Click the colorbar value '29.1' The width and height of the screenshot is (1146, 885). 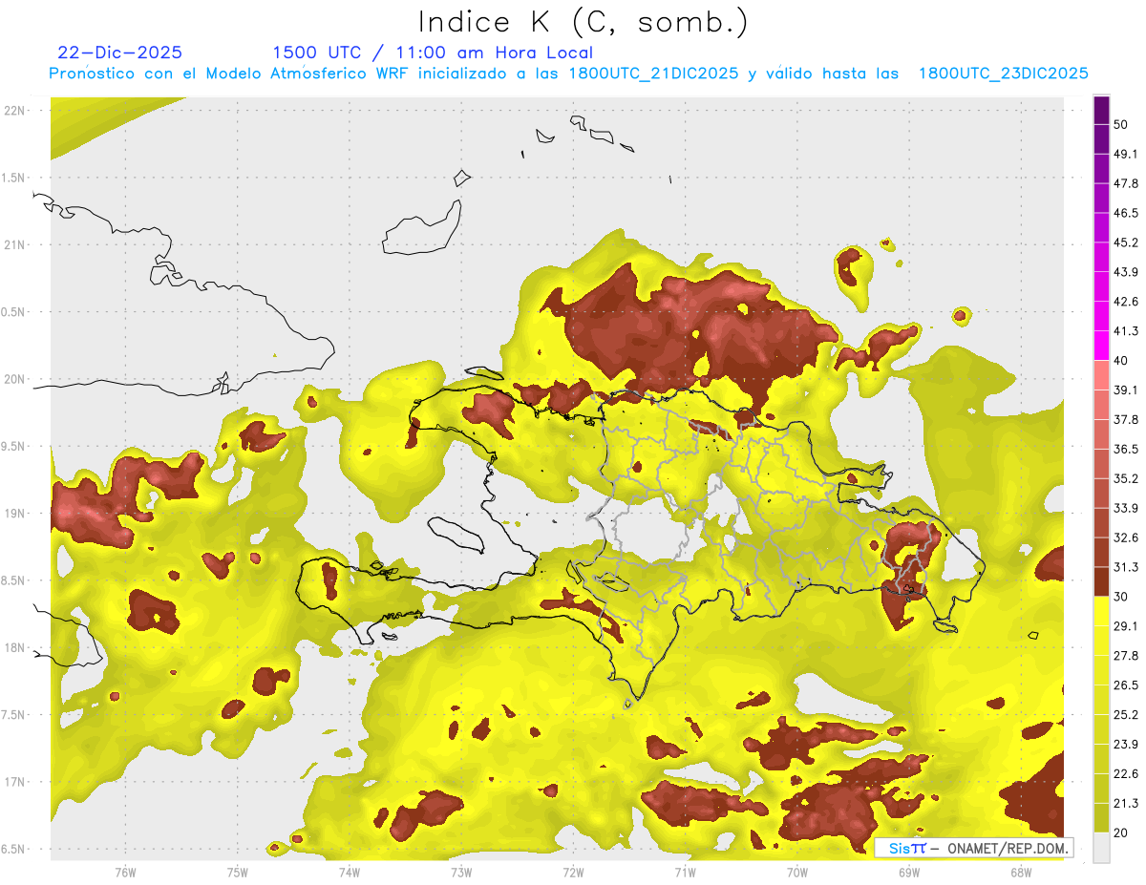tap(1126, 626)
